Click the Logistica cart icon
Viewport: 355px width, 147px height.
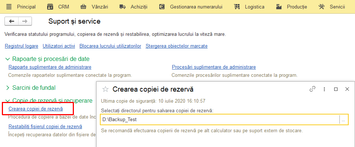click(x=237, y=7)
